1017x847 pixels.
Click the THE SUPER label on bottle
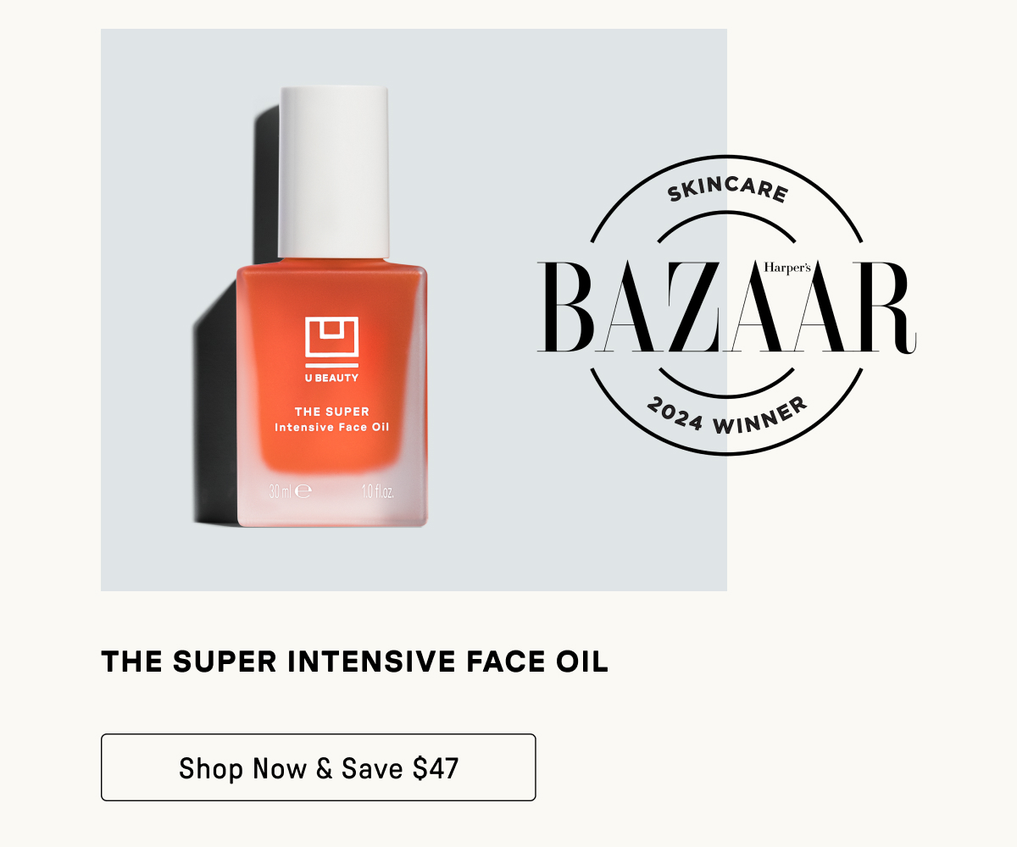pos(332,412)
